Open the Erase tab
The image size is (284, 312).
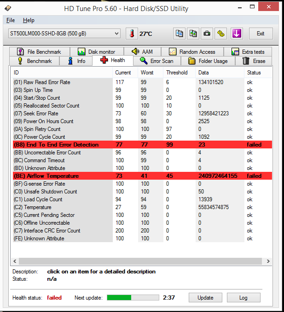(254, 61)
